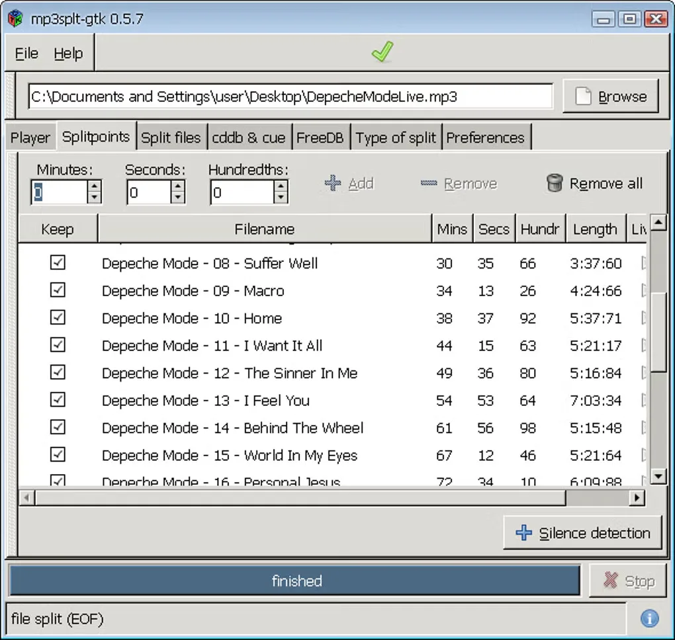Click the scroll down arrow of the list
675x640 pixels.
coord(658,475)
